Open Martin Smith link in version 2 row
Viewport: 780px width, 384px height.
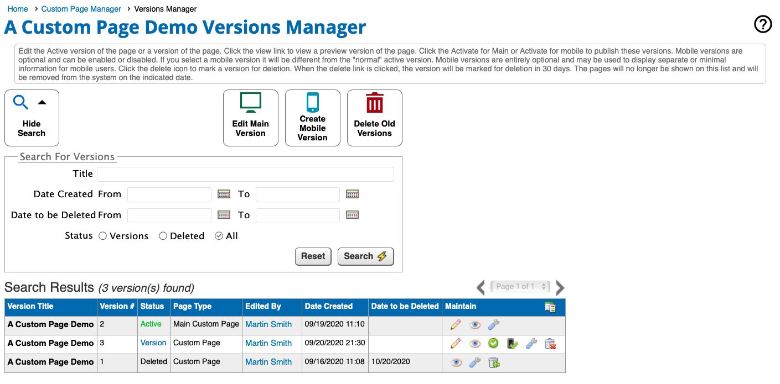click(268, 324)
